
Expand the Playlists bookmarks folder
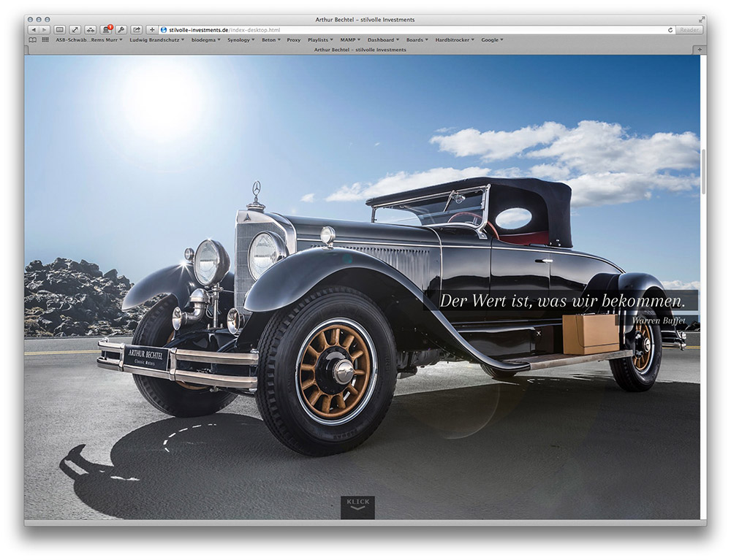pos(320,40)
